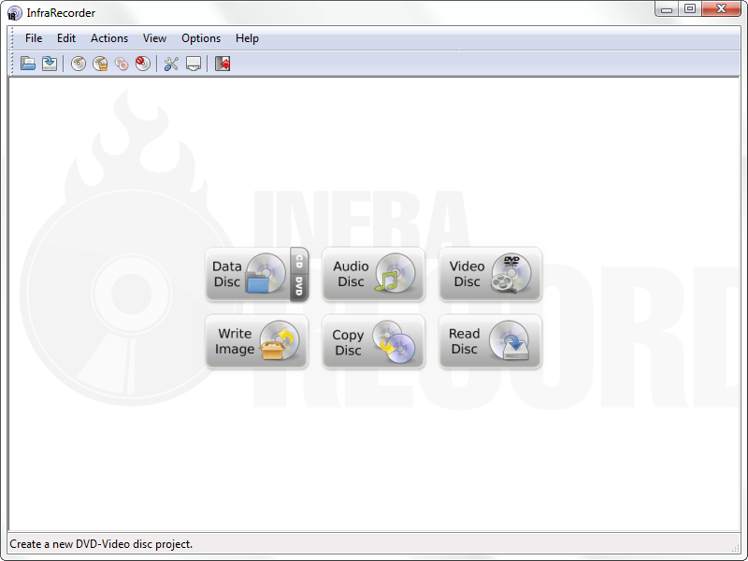Start a new Audio Disc project

(373, 274)
